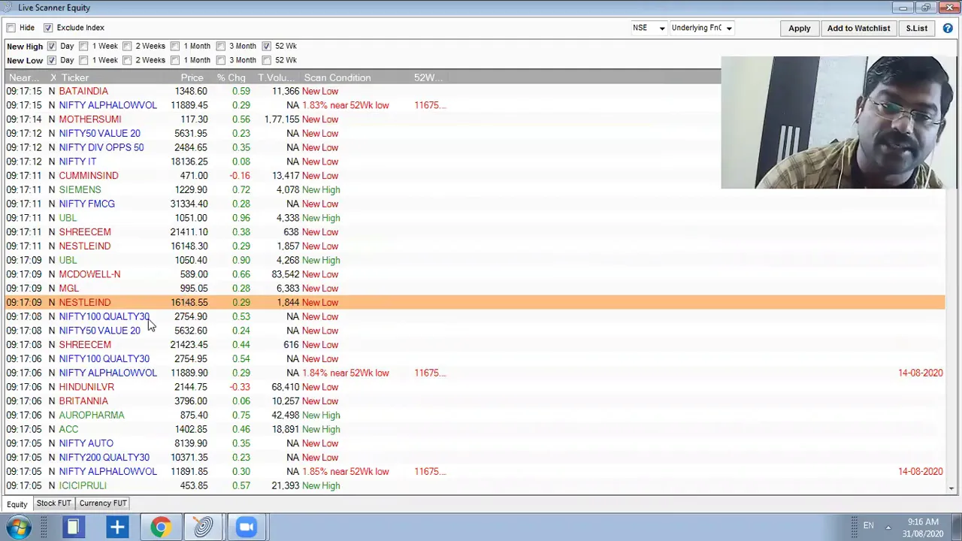Switch to the Currency FUT tab
962x541 pixels.
(x=103, y=503)
